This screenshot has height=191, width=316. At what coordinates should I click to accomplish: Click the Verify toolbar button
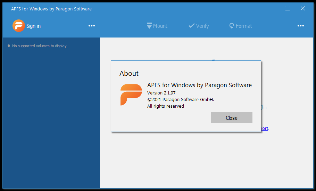[199, 26]
